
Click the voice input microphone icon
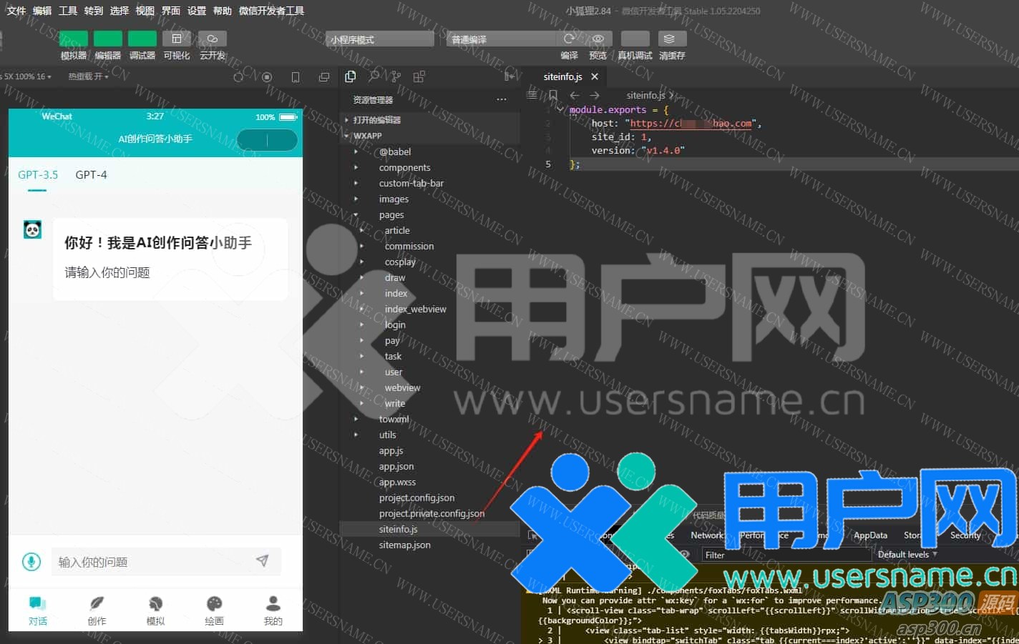(x=31, y=562)
